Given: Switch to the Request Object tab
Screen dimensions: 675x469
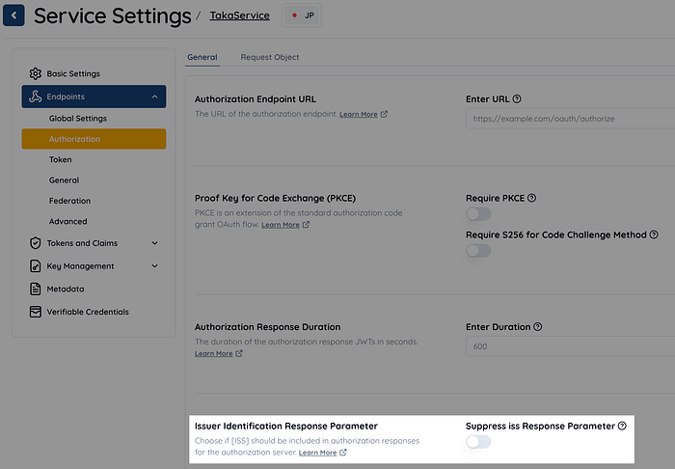Looking at the screenshot, I should [x=270, y=57].
